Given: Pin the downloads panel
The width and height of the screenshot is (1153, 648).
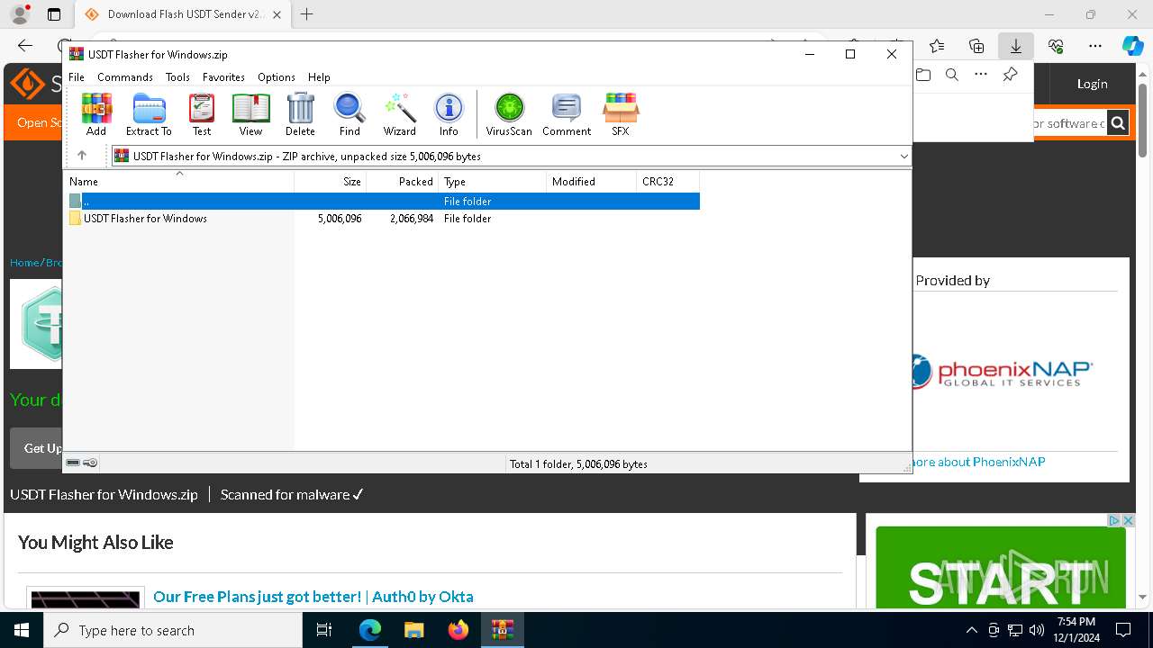Looking at the screenshot, I should click(1011, 75).
